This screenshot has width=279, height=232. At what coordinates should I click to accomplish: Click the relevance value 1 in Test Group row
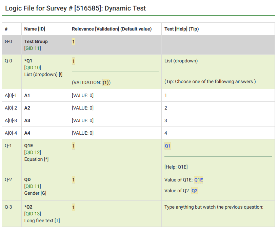[74, 42]
